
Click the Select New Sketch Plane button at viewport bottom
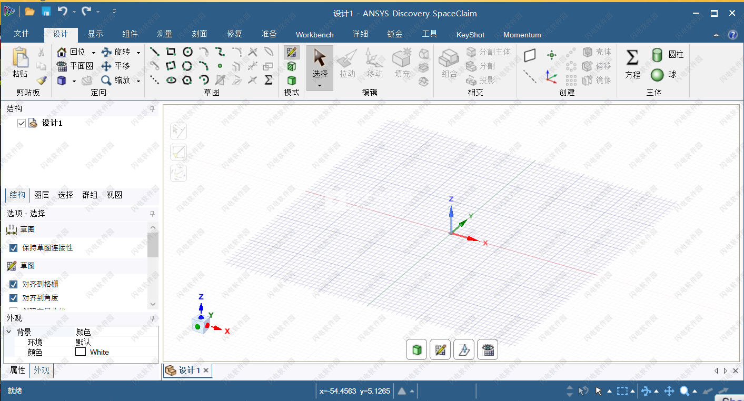pyautogui.click(x=464, y=350)
